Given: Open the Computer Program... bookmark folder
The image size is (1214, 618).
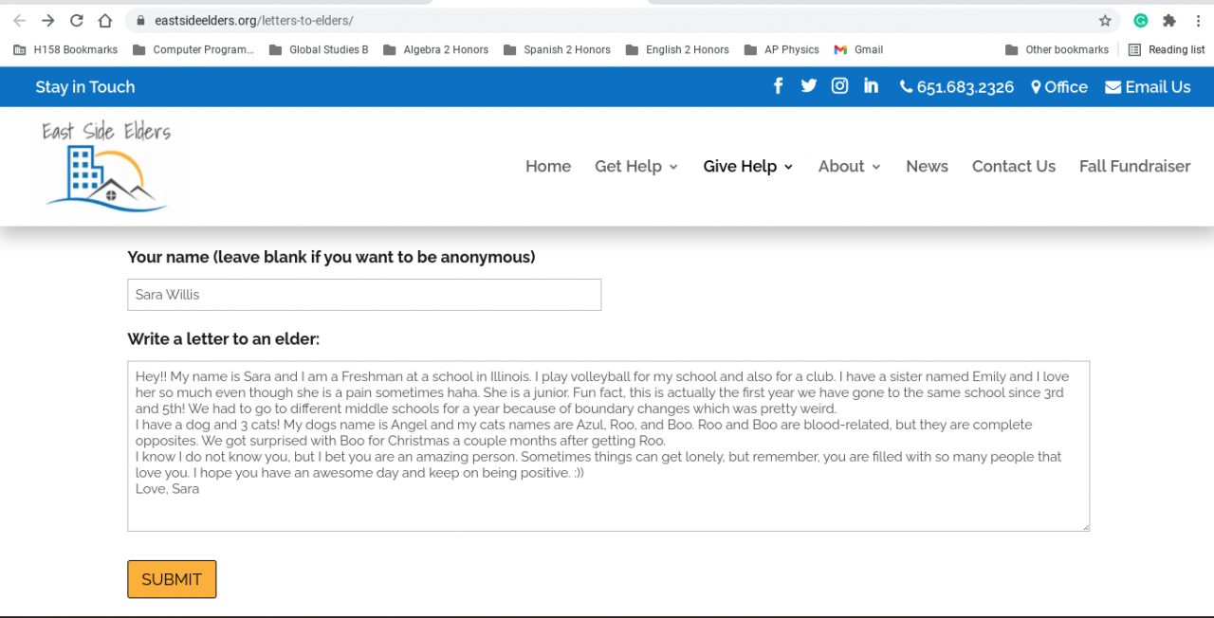Looking at the screenshot, I should [x=193, y=49].
